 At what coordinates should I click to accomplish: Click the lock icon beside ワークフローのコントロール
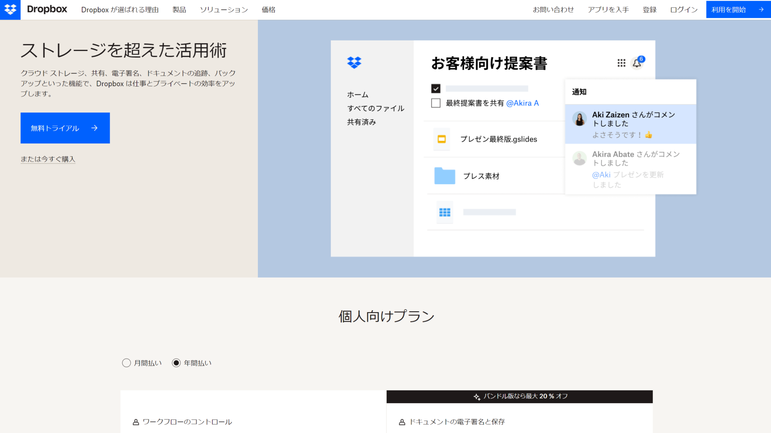[x=135, y=422]
